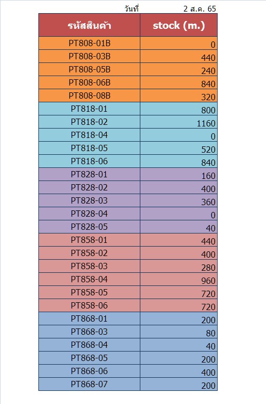Select cell PT808-06B
Image resolution: width=266 pixels, height=404 pixels.
(x=89, y=82)
